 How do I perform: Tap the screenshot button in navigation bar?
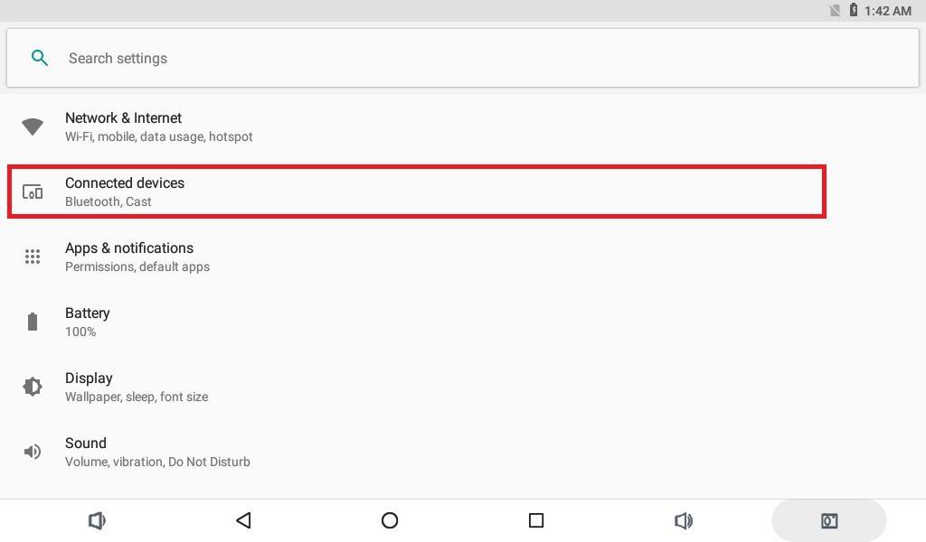(829, 520)
